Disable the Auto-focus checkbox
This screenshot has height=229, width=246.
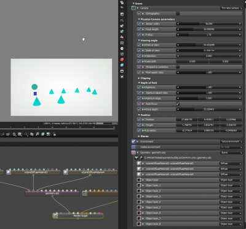178,104
